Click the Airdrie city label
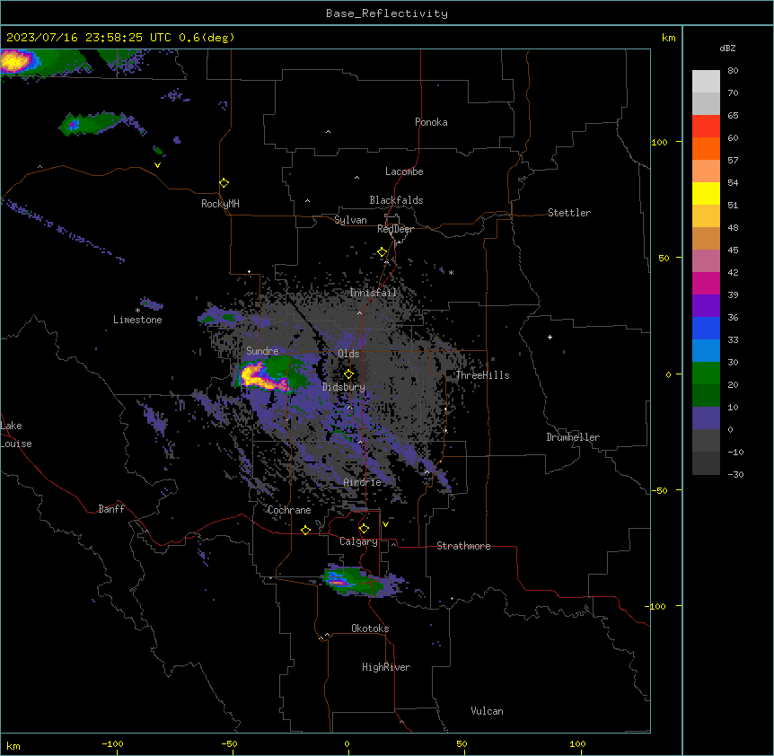The width and height of the screenshot is (774, 756). point(363,482)
